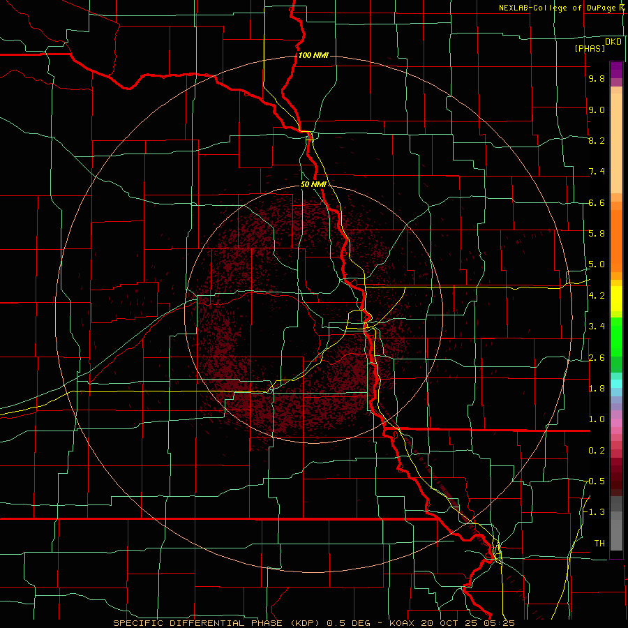The width and height of the screenshot is (628, 628).
Task: Click the "50 NMI" range ring label
Action: (313, 185)
